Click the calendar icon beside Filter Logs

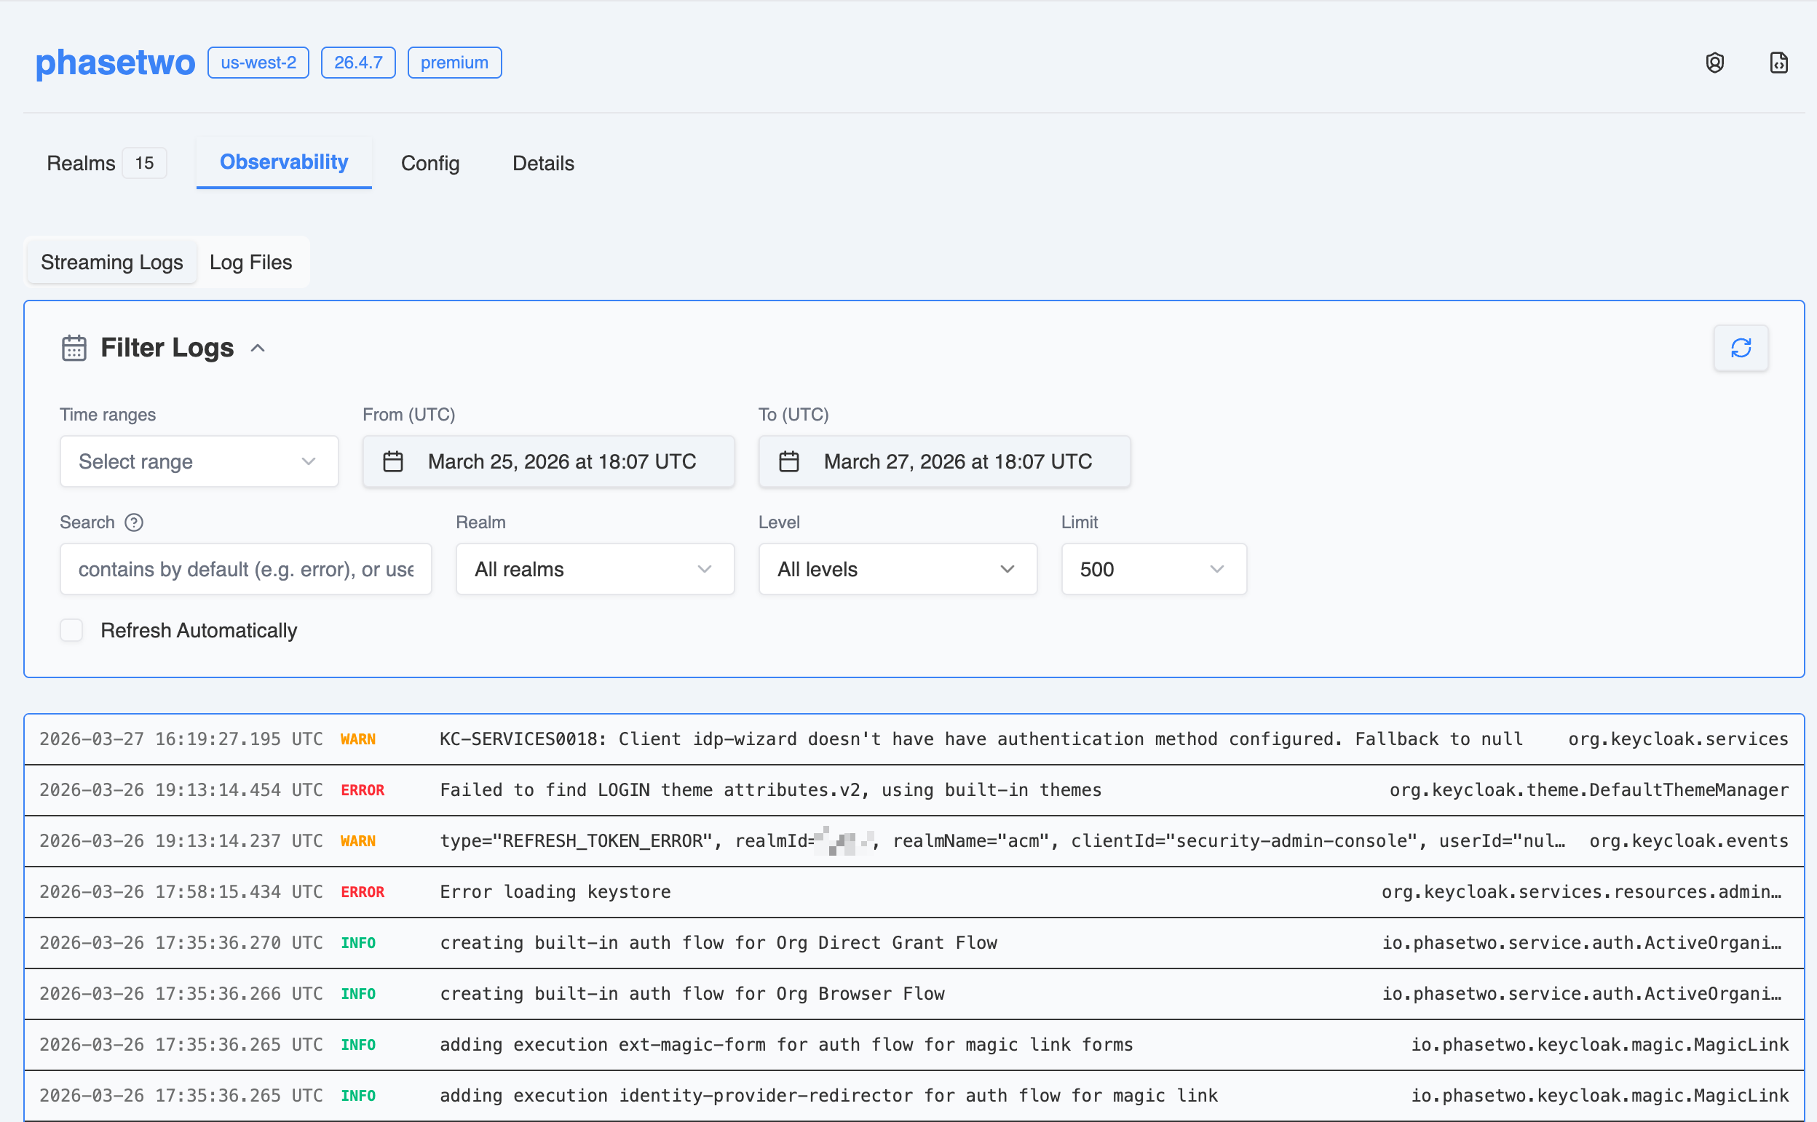point(74,346)
